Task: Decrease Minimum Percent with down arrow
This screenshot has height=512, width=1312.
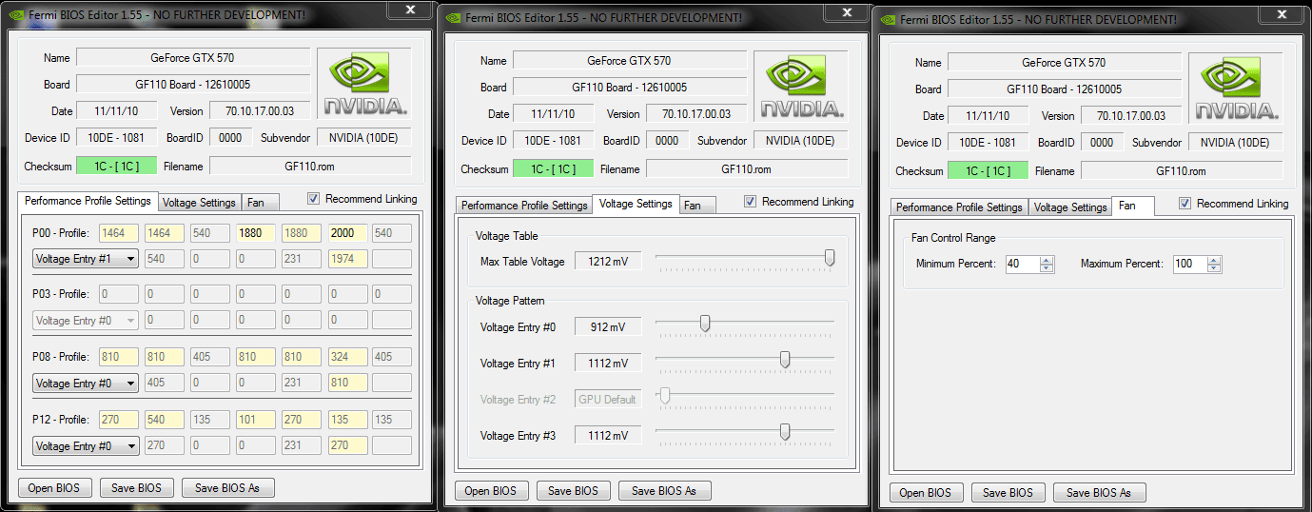Action: [1047, 268]
